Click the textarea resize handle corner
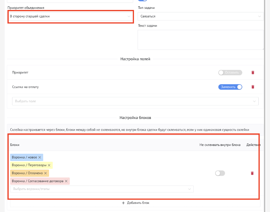270x212 pixels. pyautogui.click(x=263, y=48)
